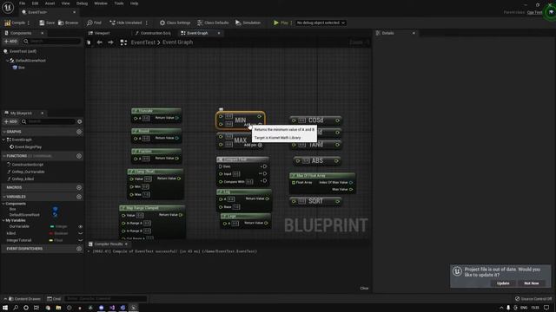
Task: Click Update in project file notification
Action: 503,283
